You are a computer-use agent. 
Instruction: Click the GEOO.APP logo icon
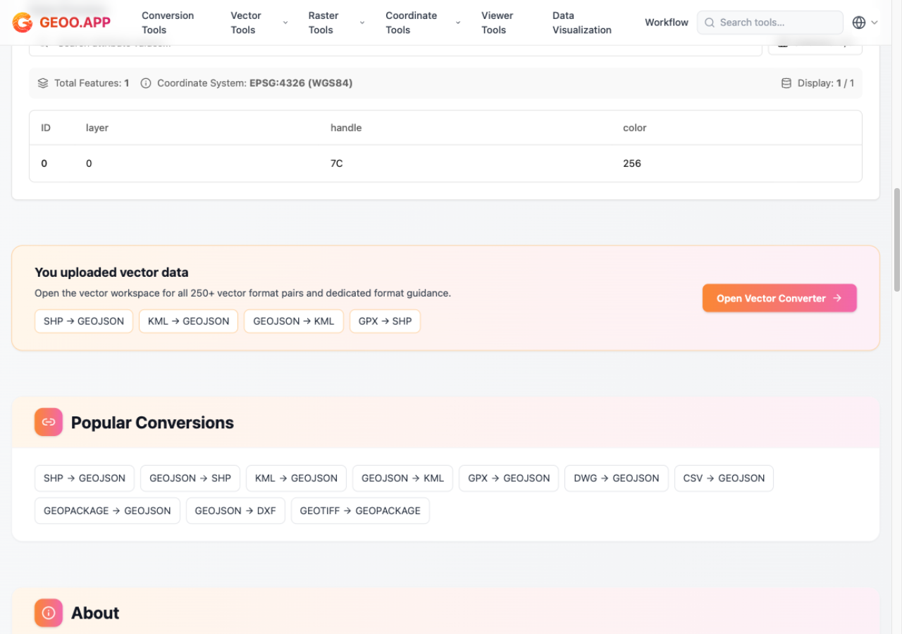click(23, 23)
